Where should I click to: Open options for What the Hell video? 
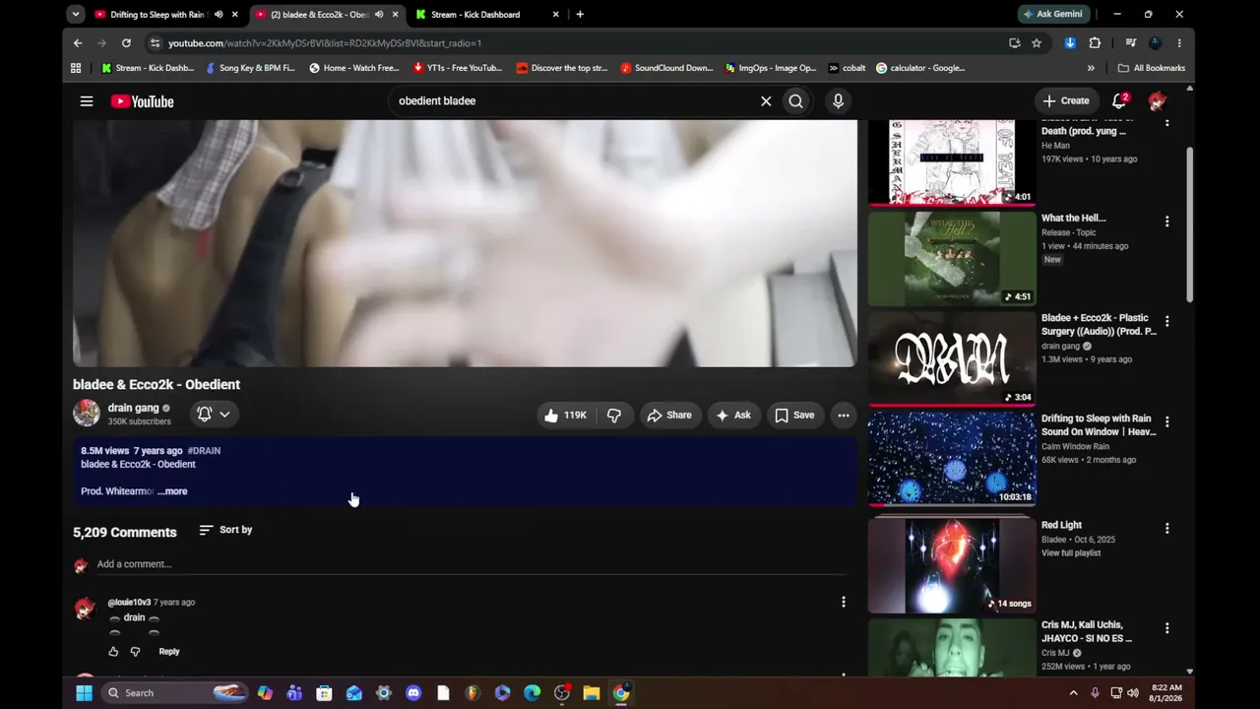(1167, 222)
